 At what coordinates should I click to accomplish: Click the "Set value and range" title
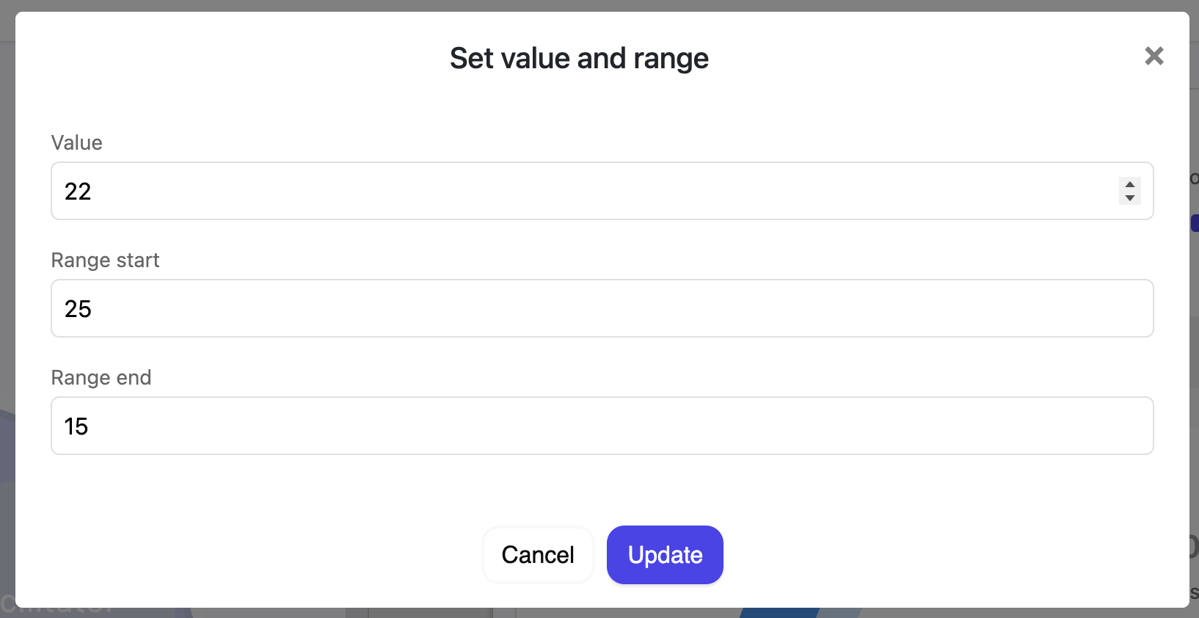(579, 58)
